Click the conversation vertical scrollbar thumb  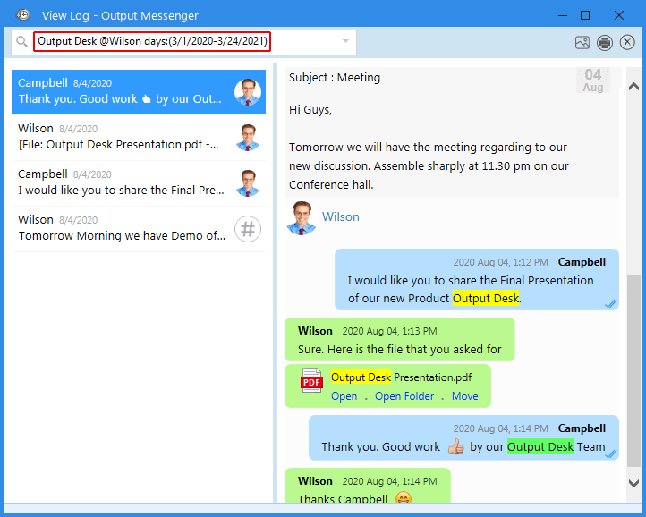pyautogui.click(x=633, y=370)
